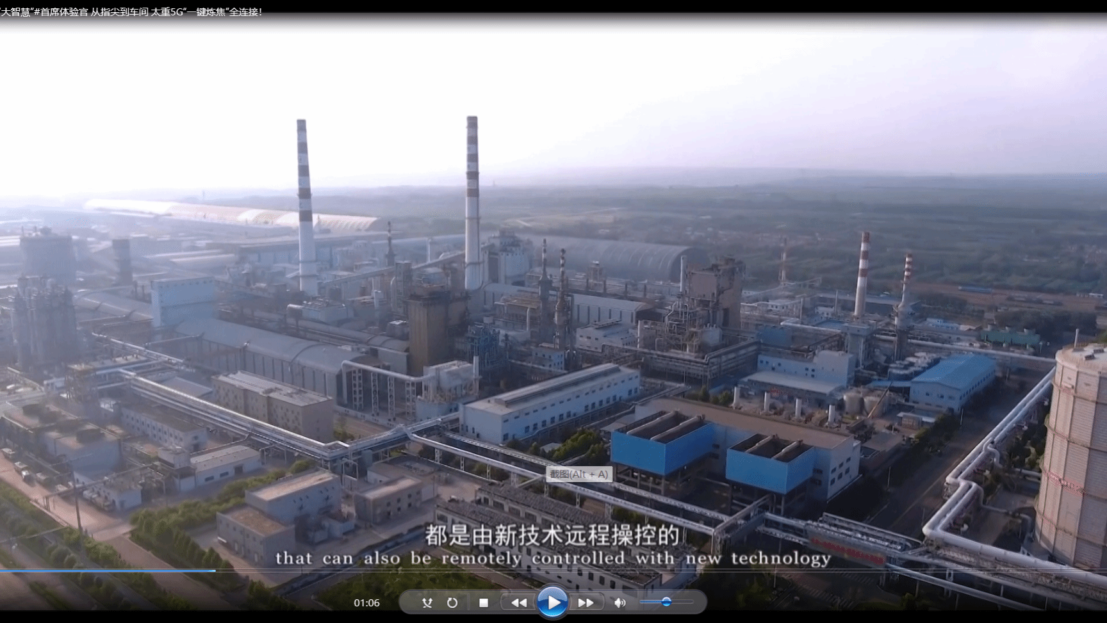Click the English subtitle line
The width and height of the screenshot is (1107, 623).
coord(553,558)
